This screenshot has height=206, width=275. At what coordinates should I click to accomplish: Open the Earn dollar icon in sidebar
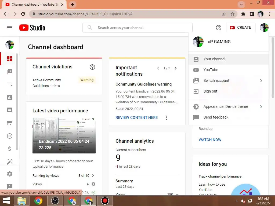coord(10,149)
